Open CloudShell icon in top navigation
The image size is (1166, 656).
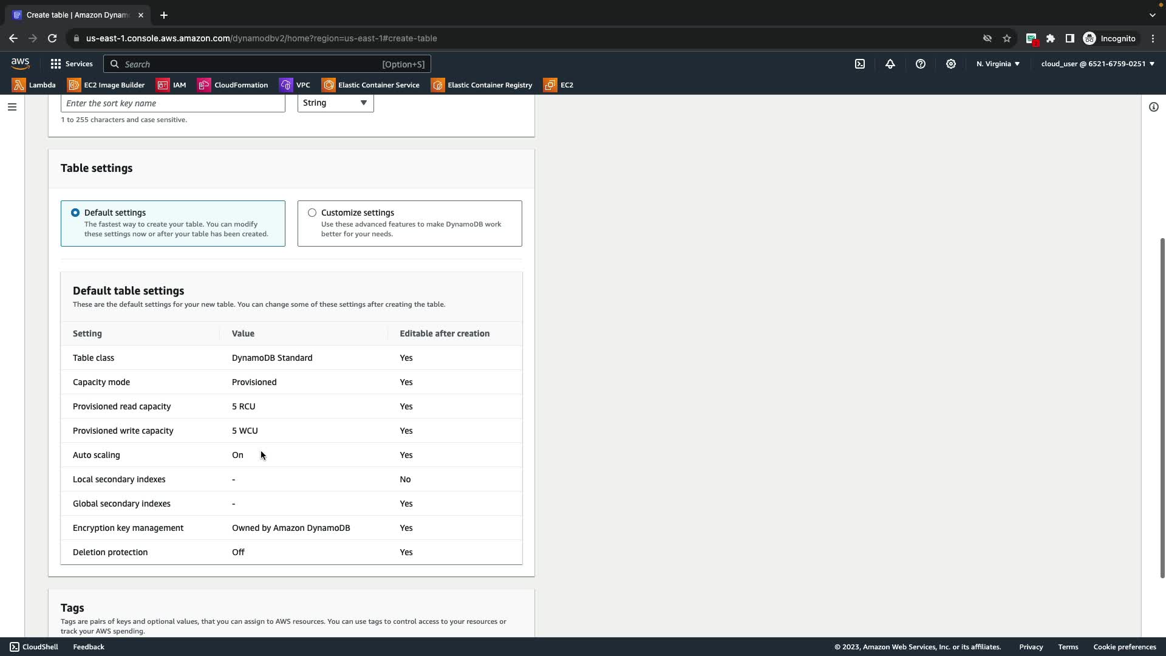860,64
